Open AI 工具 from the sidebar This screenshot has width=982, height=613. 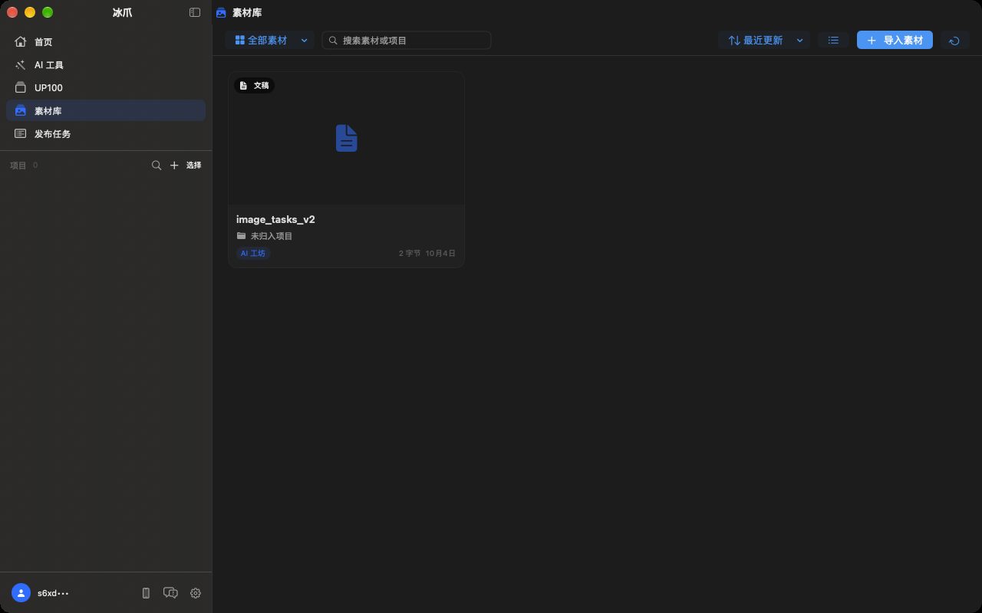[x=106, y=65]
